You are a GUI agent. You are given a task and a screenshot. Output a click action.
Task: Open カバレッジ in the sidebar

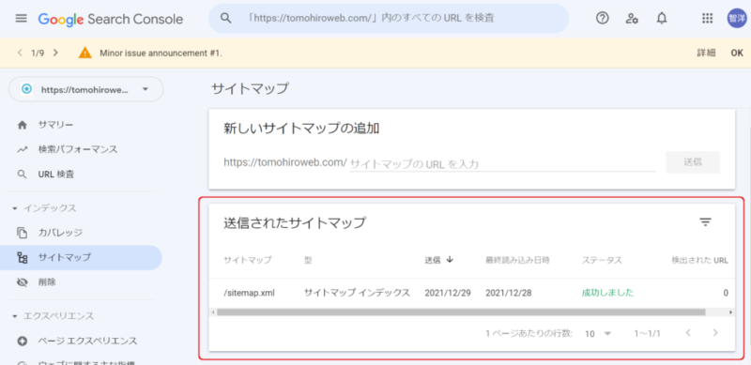click(60, 233)
